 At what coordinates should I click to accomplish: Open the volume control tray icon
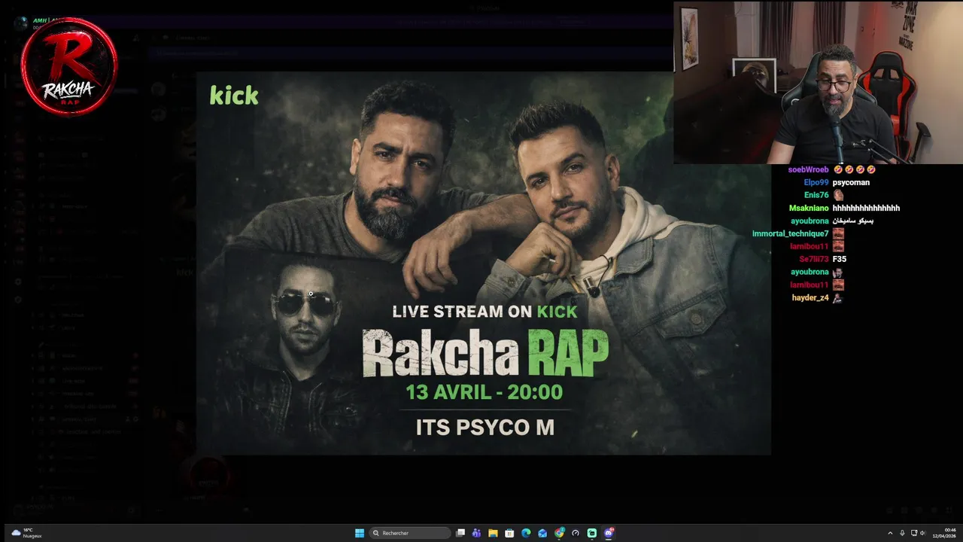coord(923,533)
